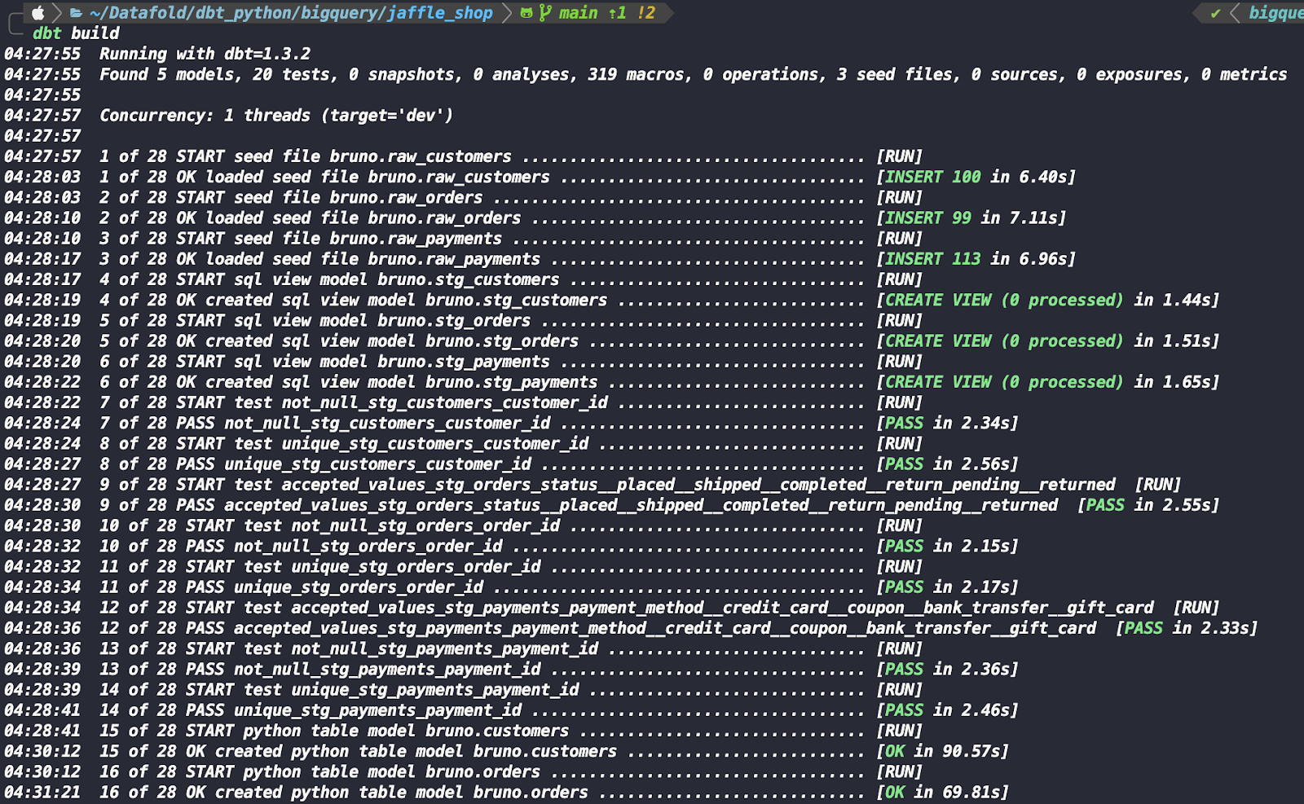Click 'bruno.orders' on the '16 of 28 START' line
Screen dimensions: 1304x804
point(482,771)
